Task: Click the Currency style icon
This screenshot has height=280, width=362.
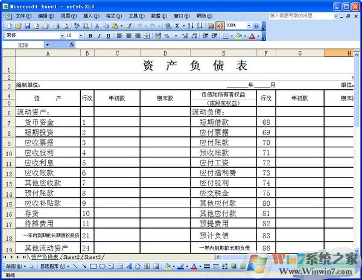Action: 158,36
